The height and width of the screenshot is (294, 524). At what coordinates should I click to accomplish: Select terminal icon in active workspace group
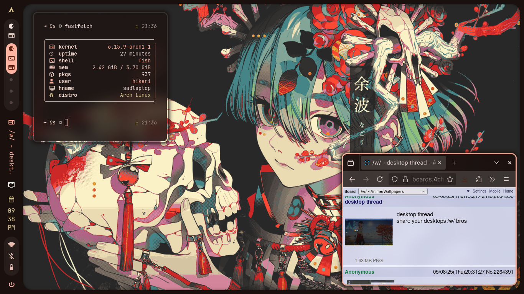12,59
